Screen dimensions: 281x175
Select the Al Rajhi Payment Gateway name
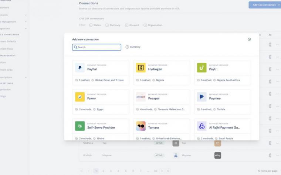pyautogui.click(x=224, y=127)
